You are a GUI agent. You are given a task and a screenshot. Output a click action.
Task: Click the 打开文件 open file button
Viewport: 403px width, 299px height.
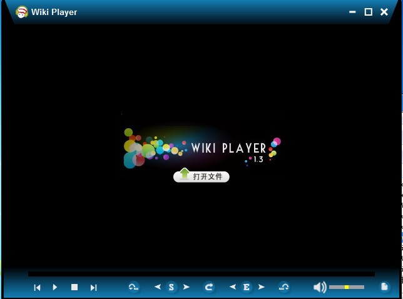click(x=201, y=176)
